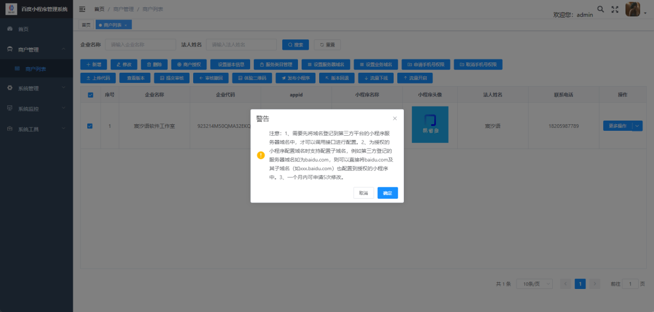Screen dimensions: 654x312
Task: Click the 商户授权 button
Action: 189,65
